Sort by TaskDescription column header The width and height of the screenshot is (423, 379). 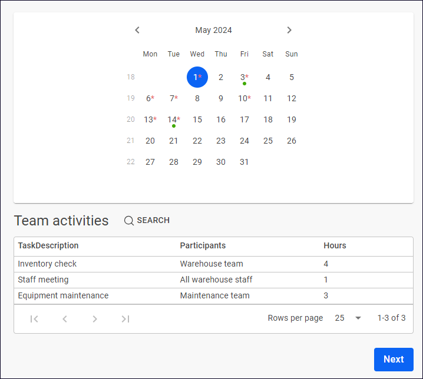pos(48,245)
